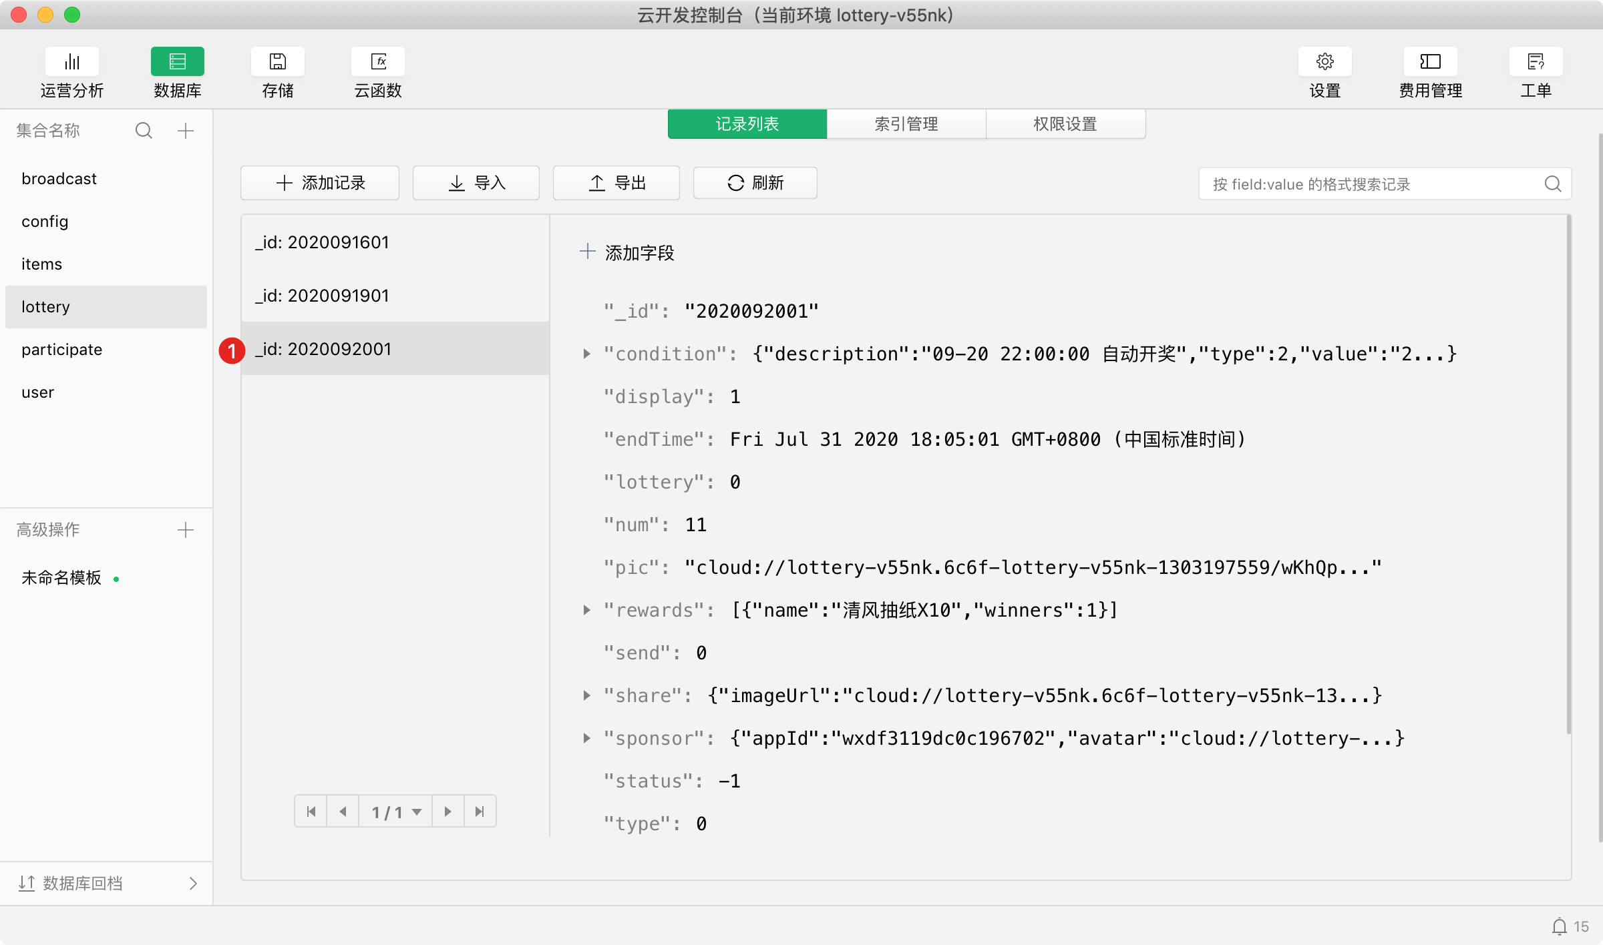
Task: Open the 工单 ticket icon
Action: point(1536,62)
